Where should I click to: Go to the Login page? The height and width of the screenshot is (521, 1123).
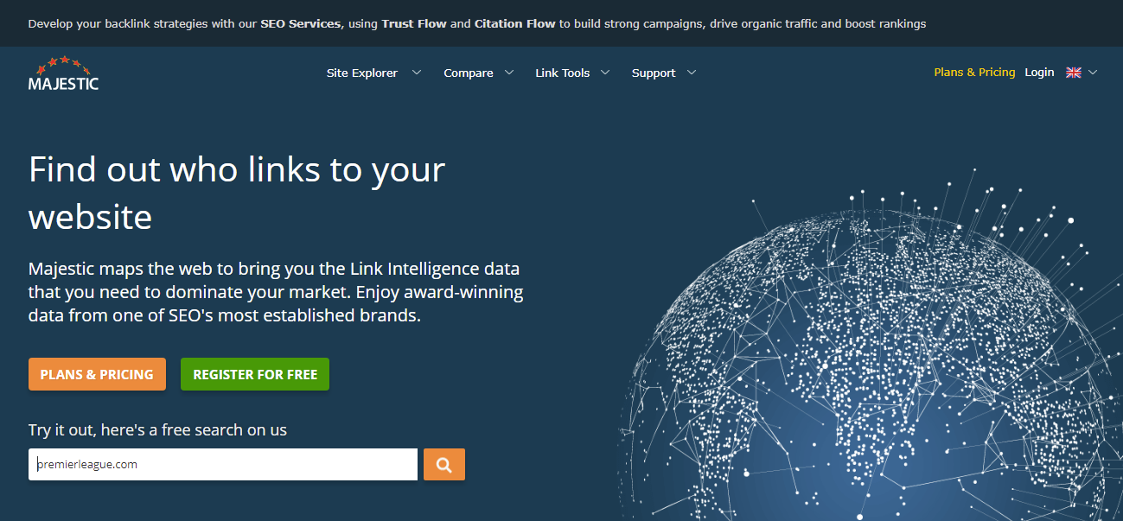[1039, 73]
